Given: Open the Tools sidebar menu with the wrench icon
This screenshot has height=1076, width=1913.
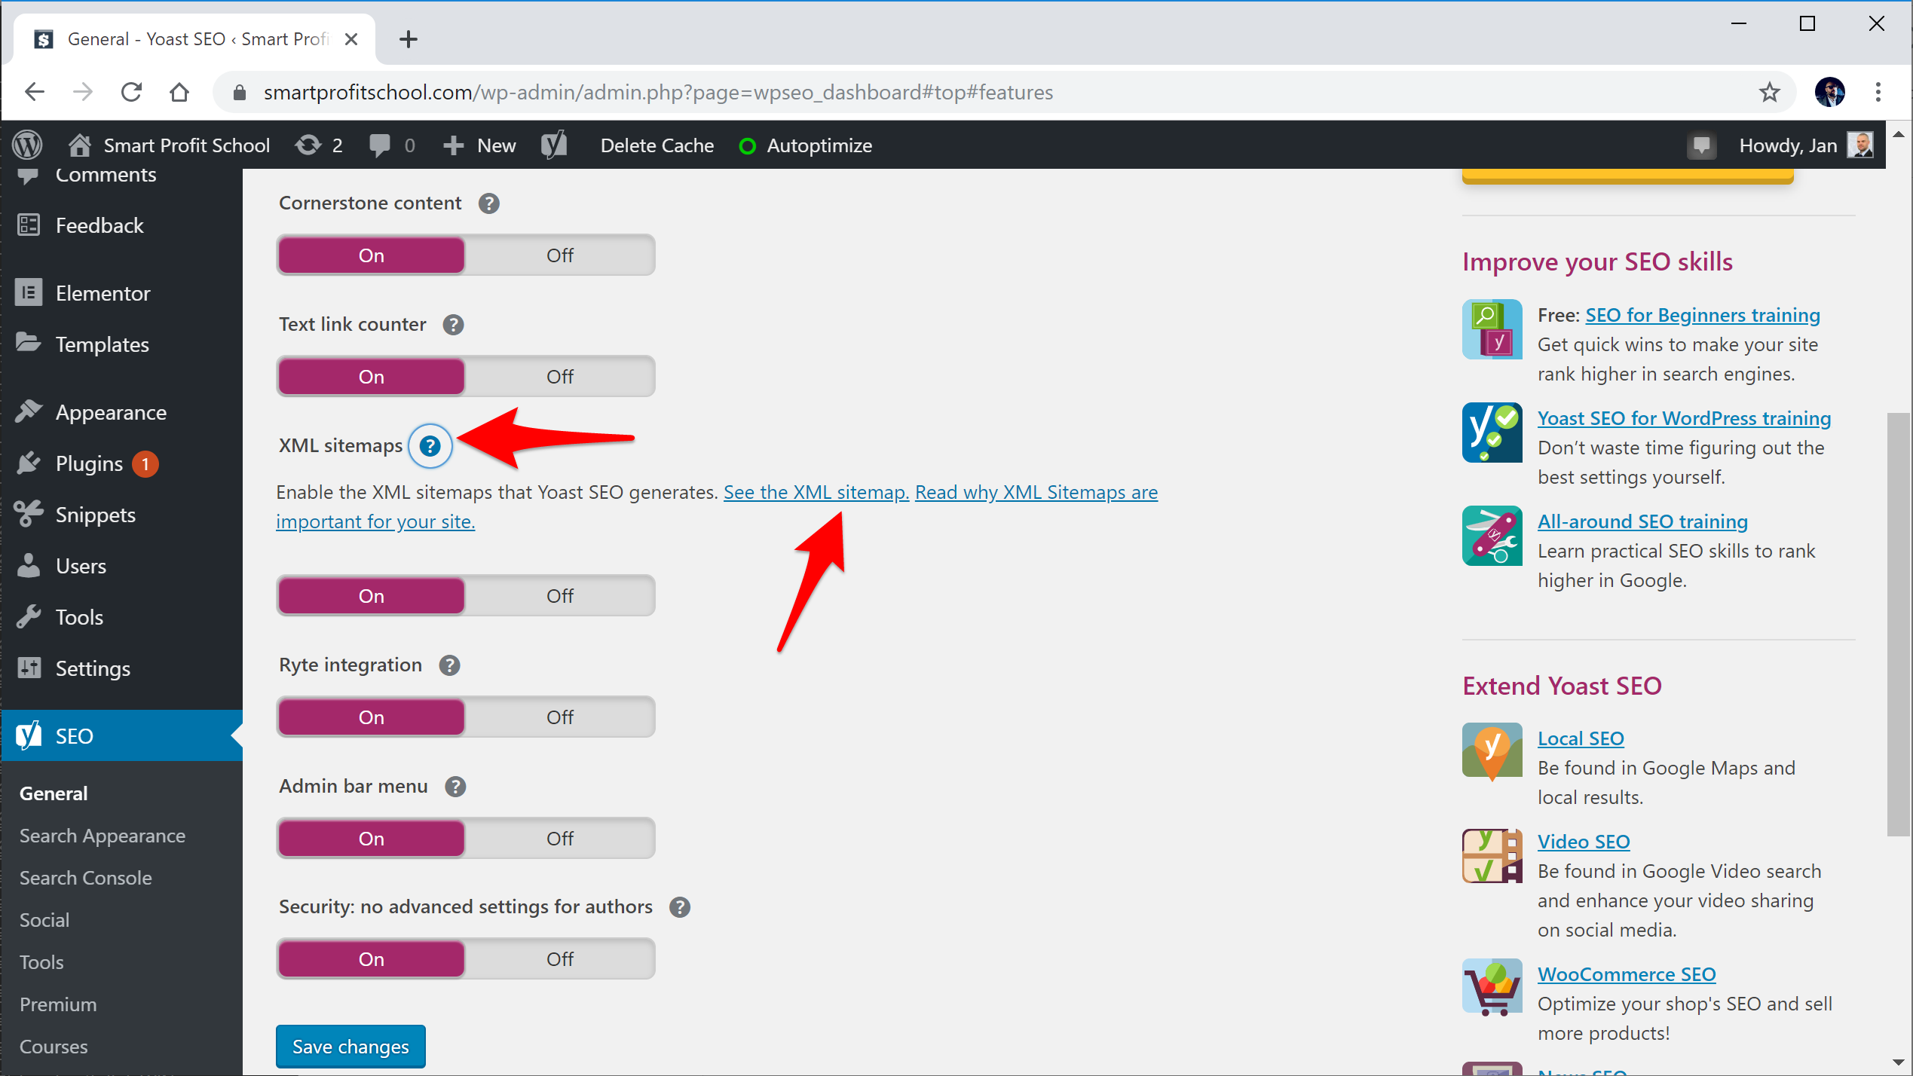Looking at the screenshot, I should click(121, 617).
